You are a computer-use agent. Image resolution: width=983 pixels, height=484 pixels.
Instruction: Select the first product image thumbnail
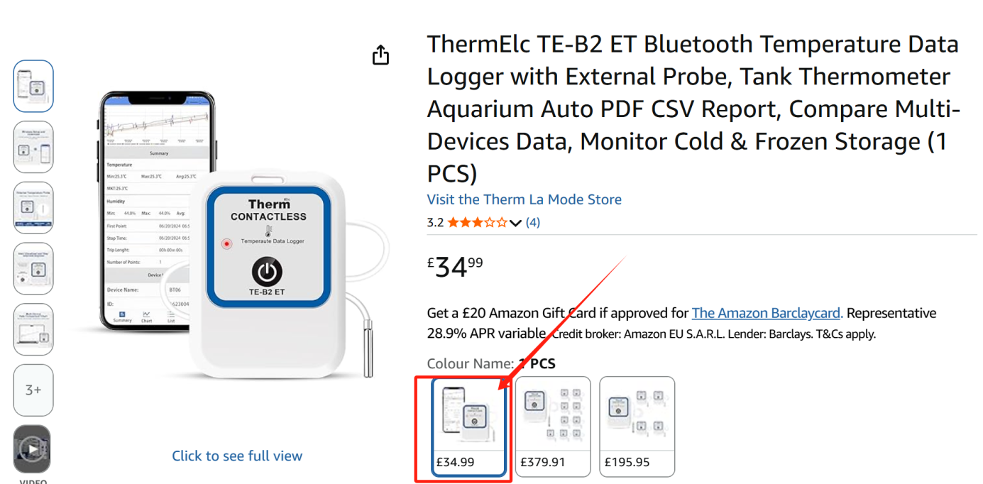click(x=33, y=86)
